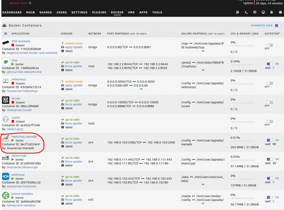
Task: Enable autostart for iPXE-buildweb
Action: (270, 45)
